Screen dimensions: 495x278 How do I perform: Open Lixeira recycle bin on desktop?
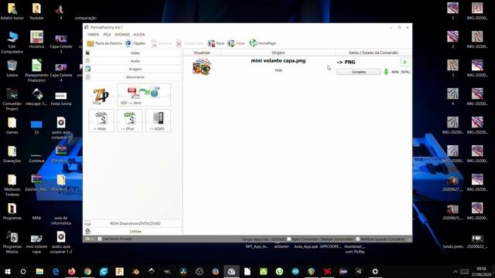tap(12, 69)
